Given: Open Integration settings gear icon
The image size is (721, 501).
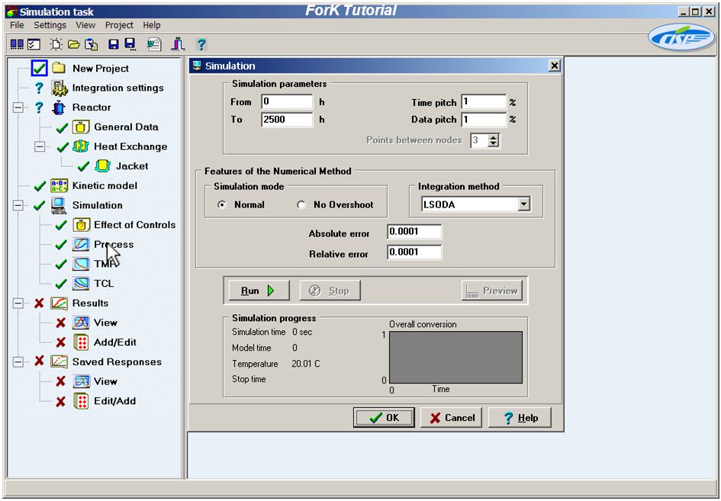Looking at the screenshot, I should 60,88.
